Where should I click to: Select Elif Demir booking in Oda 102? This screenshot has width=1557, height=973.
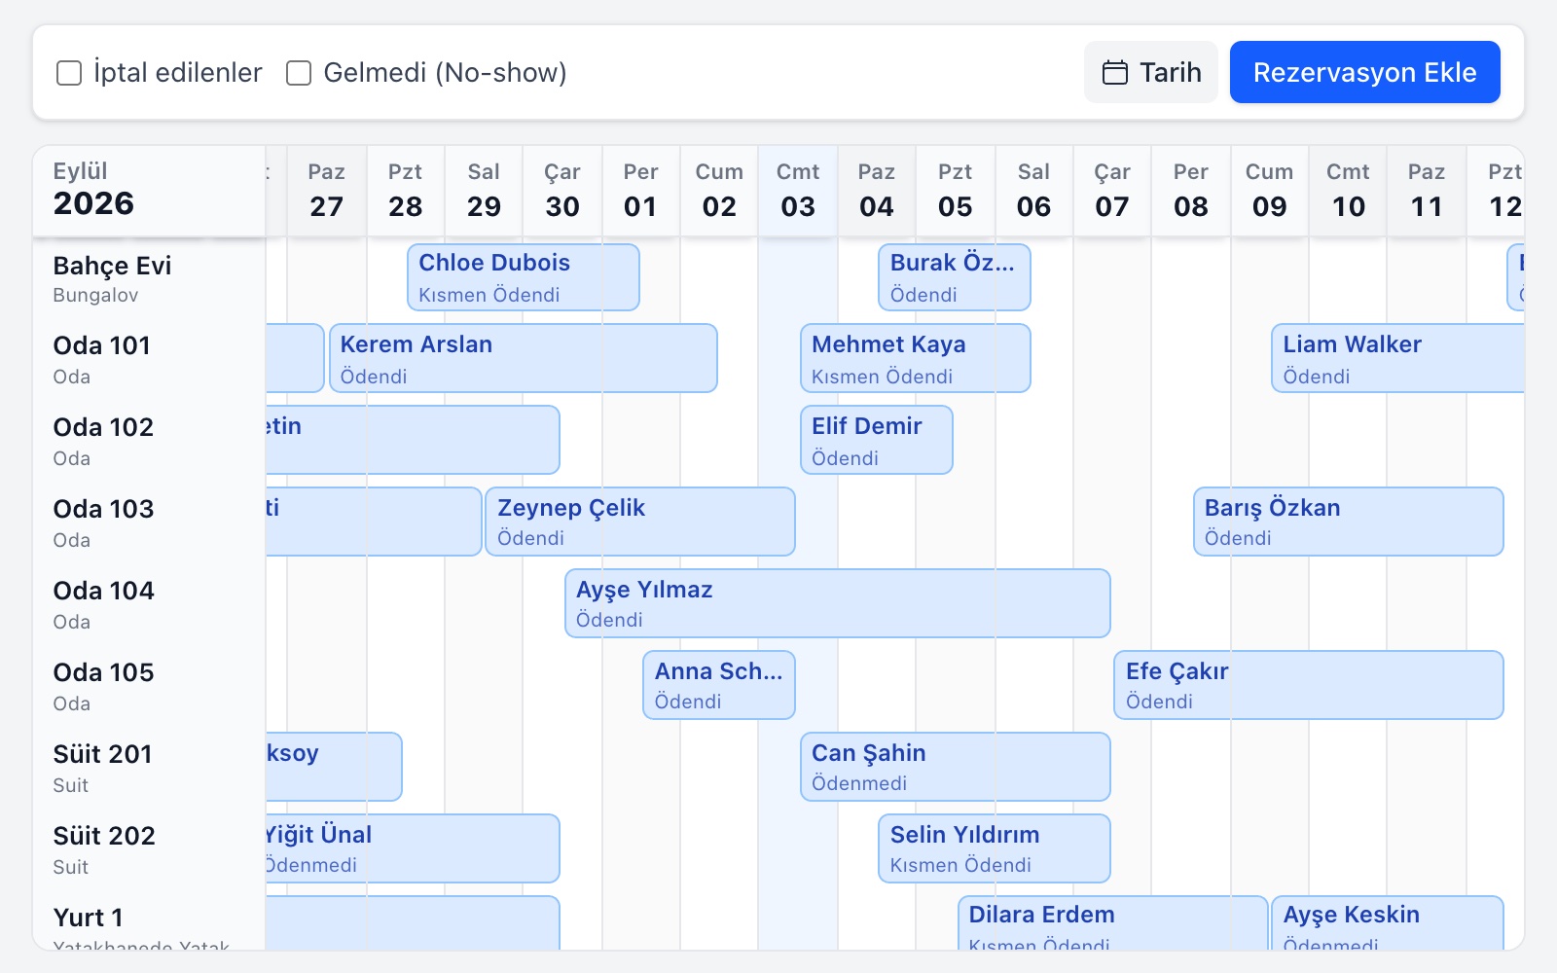[877, 440]
